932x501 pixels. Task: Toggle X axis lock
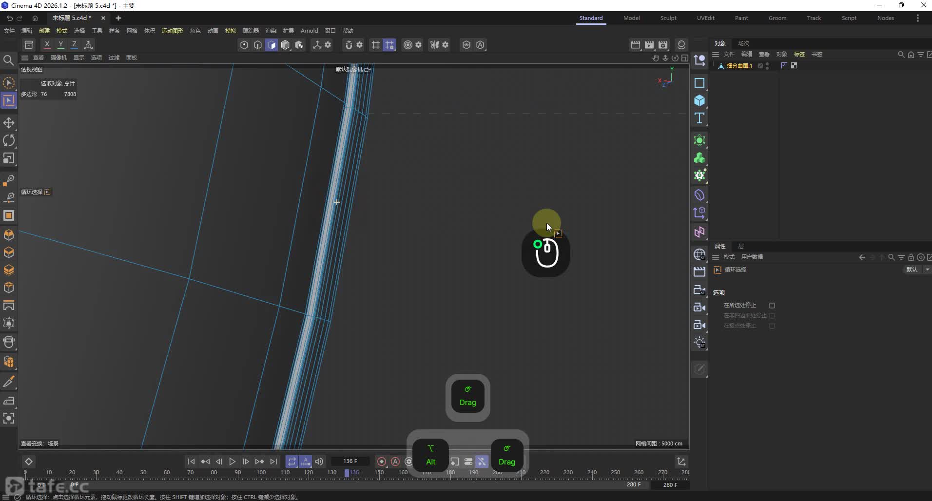pos(47,45)
